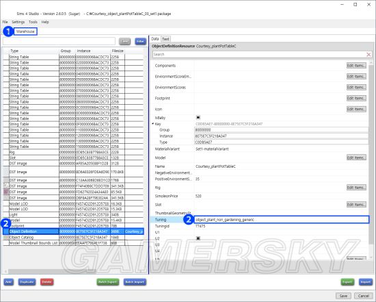Switch to the Data tab

point(155,38)
